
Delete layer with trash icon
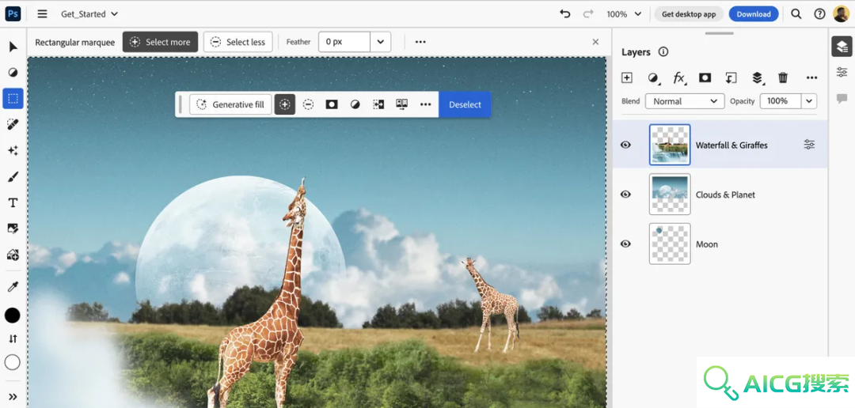coord(783,78)
